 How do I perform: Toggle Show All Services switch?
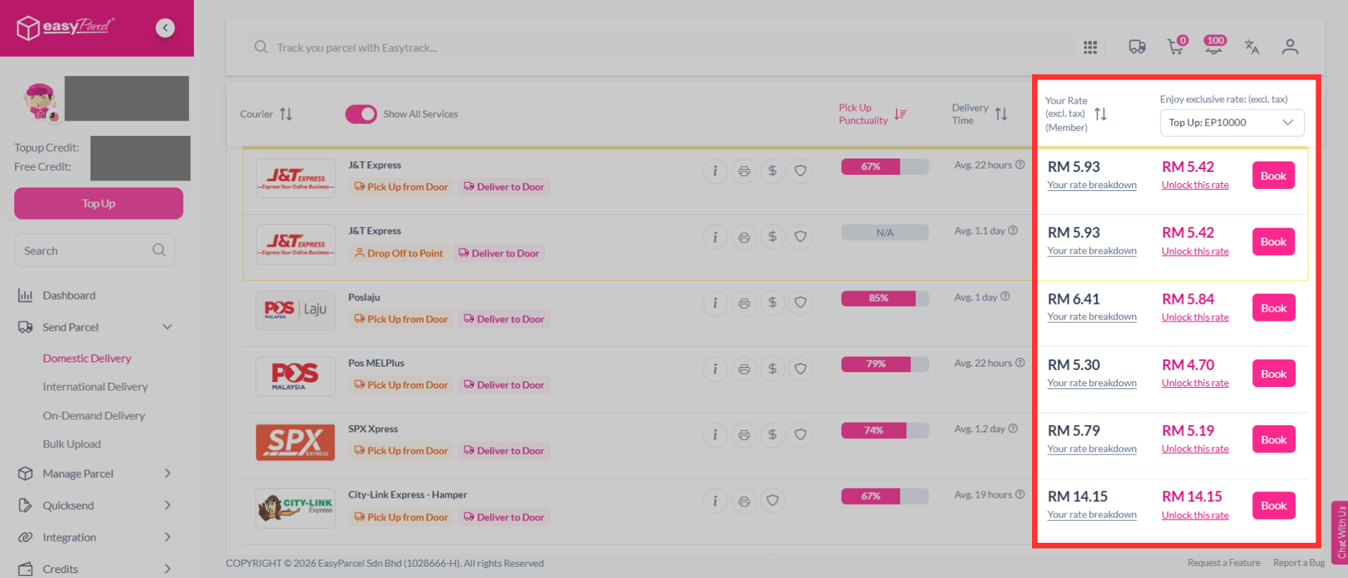coord(361,114)
